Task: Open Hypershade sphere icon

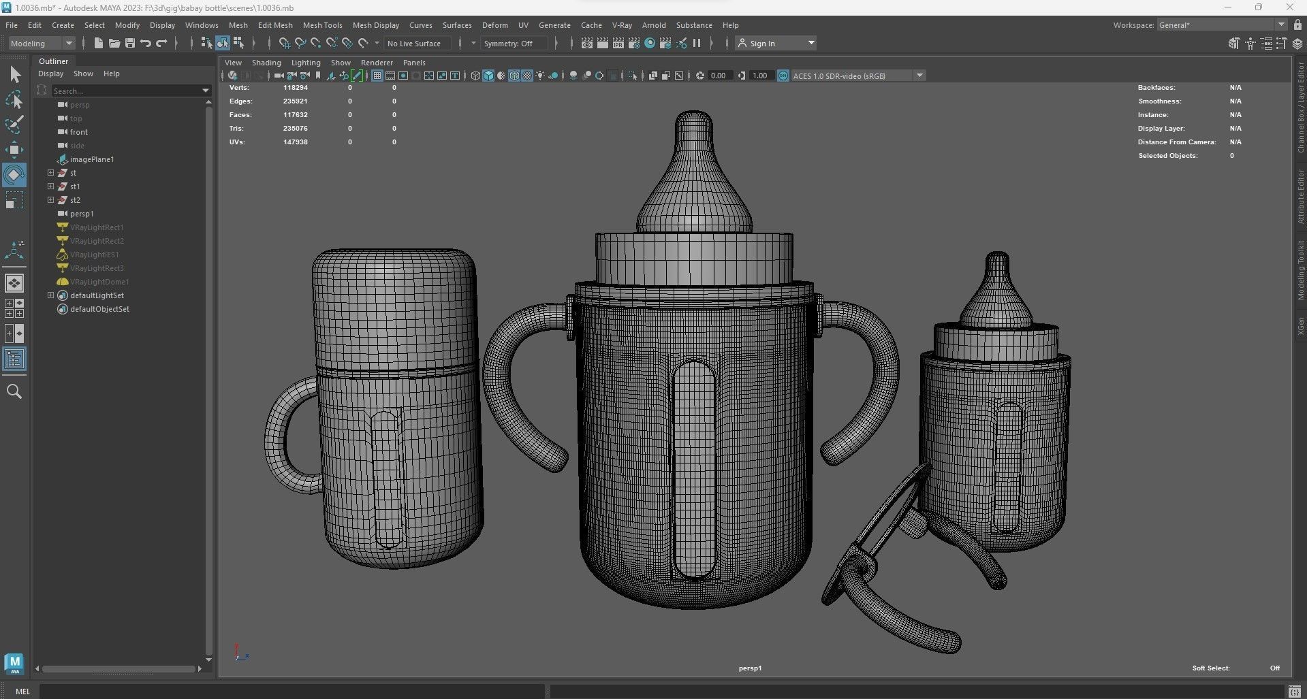Action: point(650,43)
